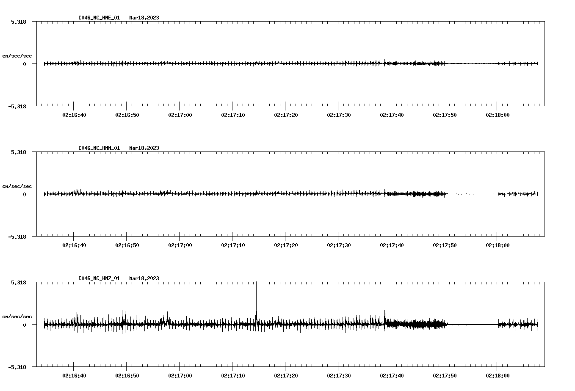This screenshot has height=391, width=575.
Task: Click the Mar18,2023 date on the top plot
Action: pos(144,18)
